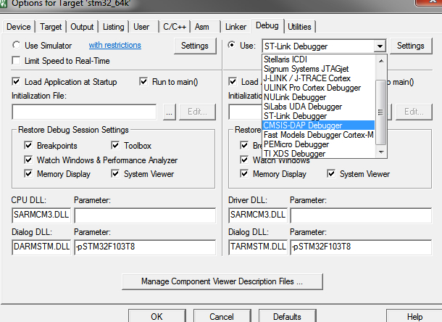442x322 pixels.
Task: Click the Driver DLL field
Action: click(258, 215)
